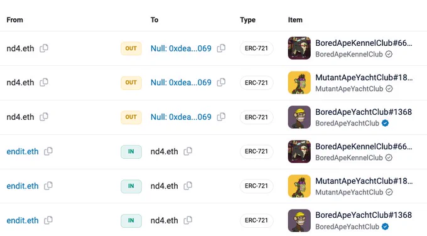427x236 pixels.
Task: Open MutantApeYachtClub#18 thumbnail in OUT row
Action: [300, 82]
